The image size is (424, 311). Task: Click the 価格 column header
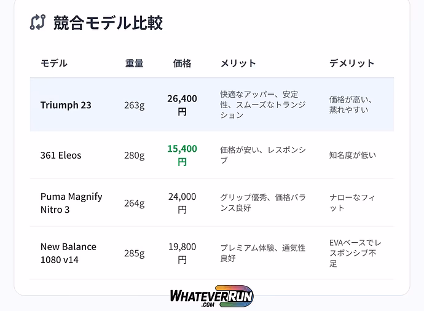point(182,63)
